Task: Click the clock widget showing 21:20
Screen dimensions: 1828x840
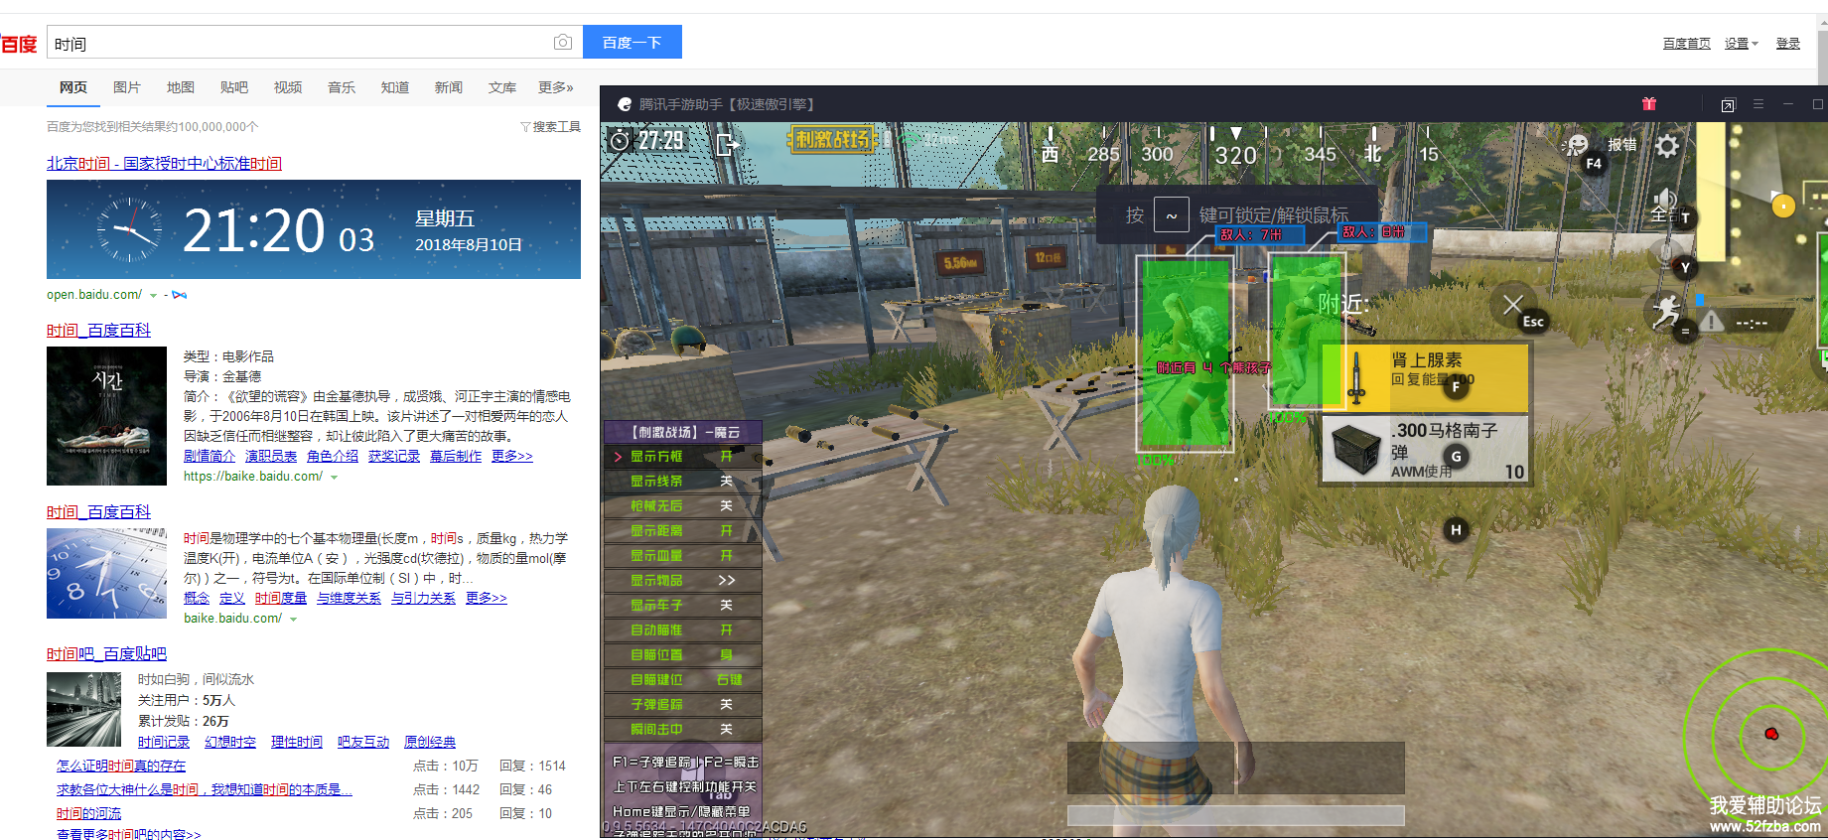Action: [314, 229]
